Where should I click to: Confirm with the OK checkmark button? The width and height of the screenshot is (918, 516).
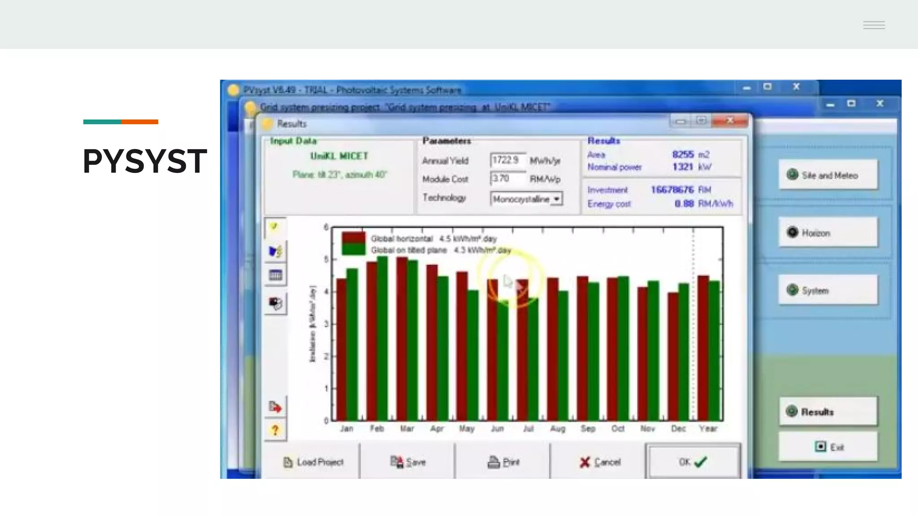coord(693,462)
